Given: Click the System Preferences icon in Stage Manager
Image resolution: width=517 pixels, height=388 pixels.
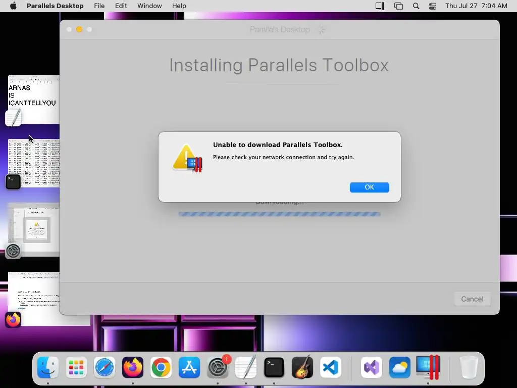Looking at the screenshot, I should (13, 251).
